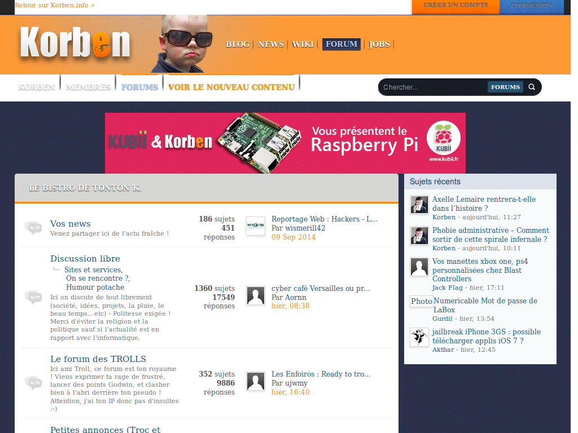Open the Petites annonces forum

pos(106,429)
